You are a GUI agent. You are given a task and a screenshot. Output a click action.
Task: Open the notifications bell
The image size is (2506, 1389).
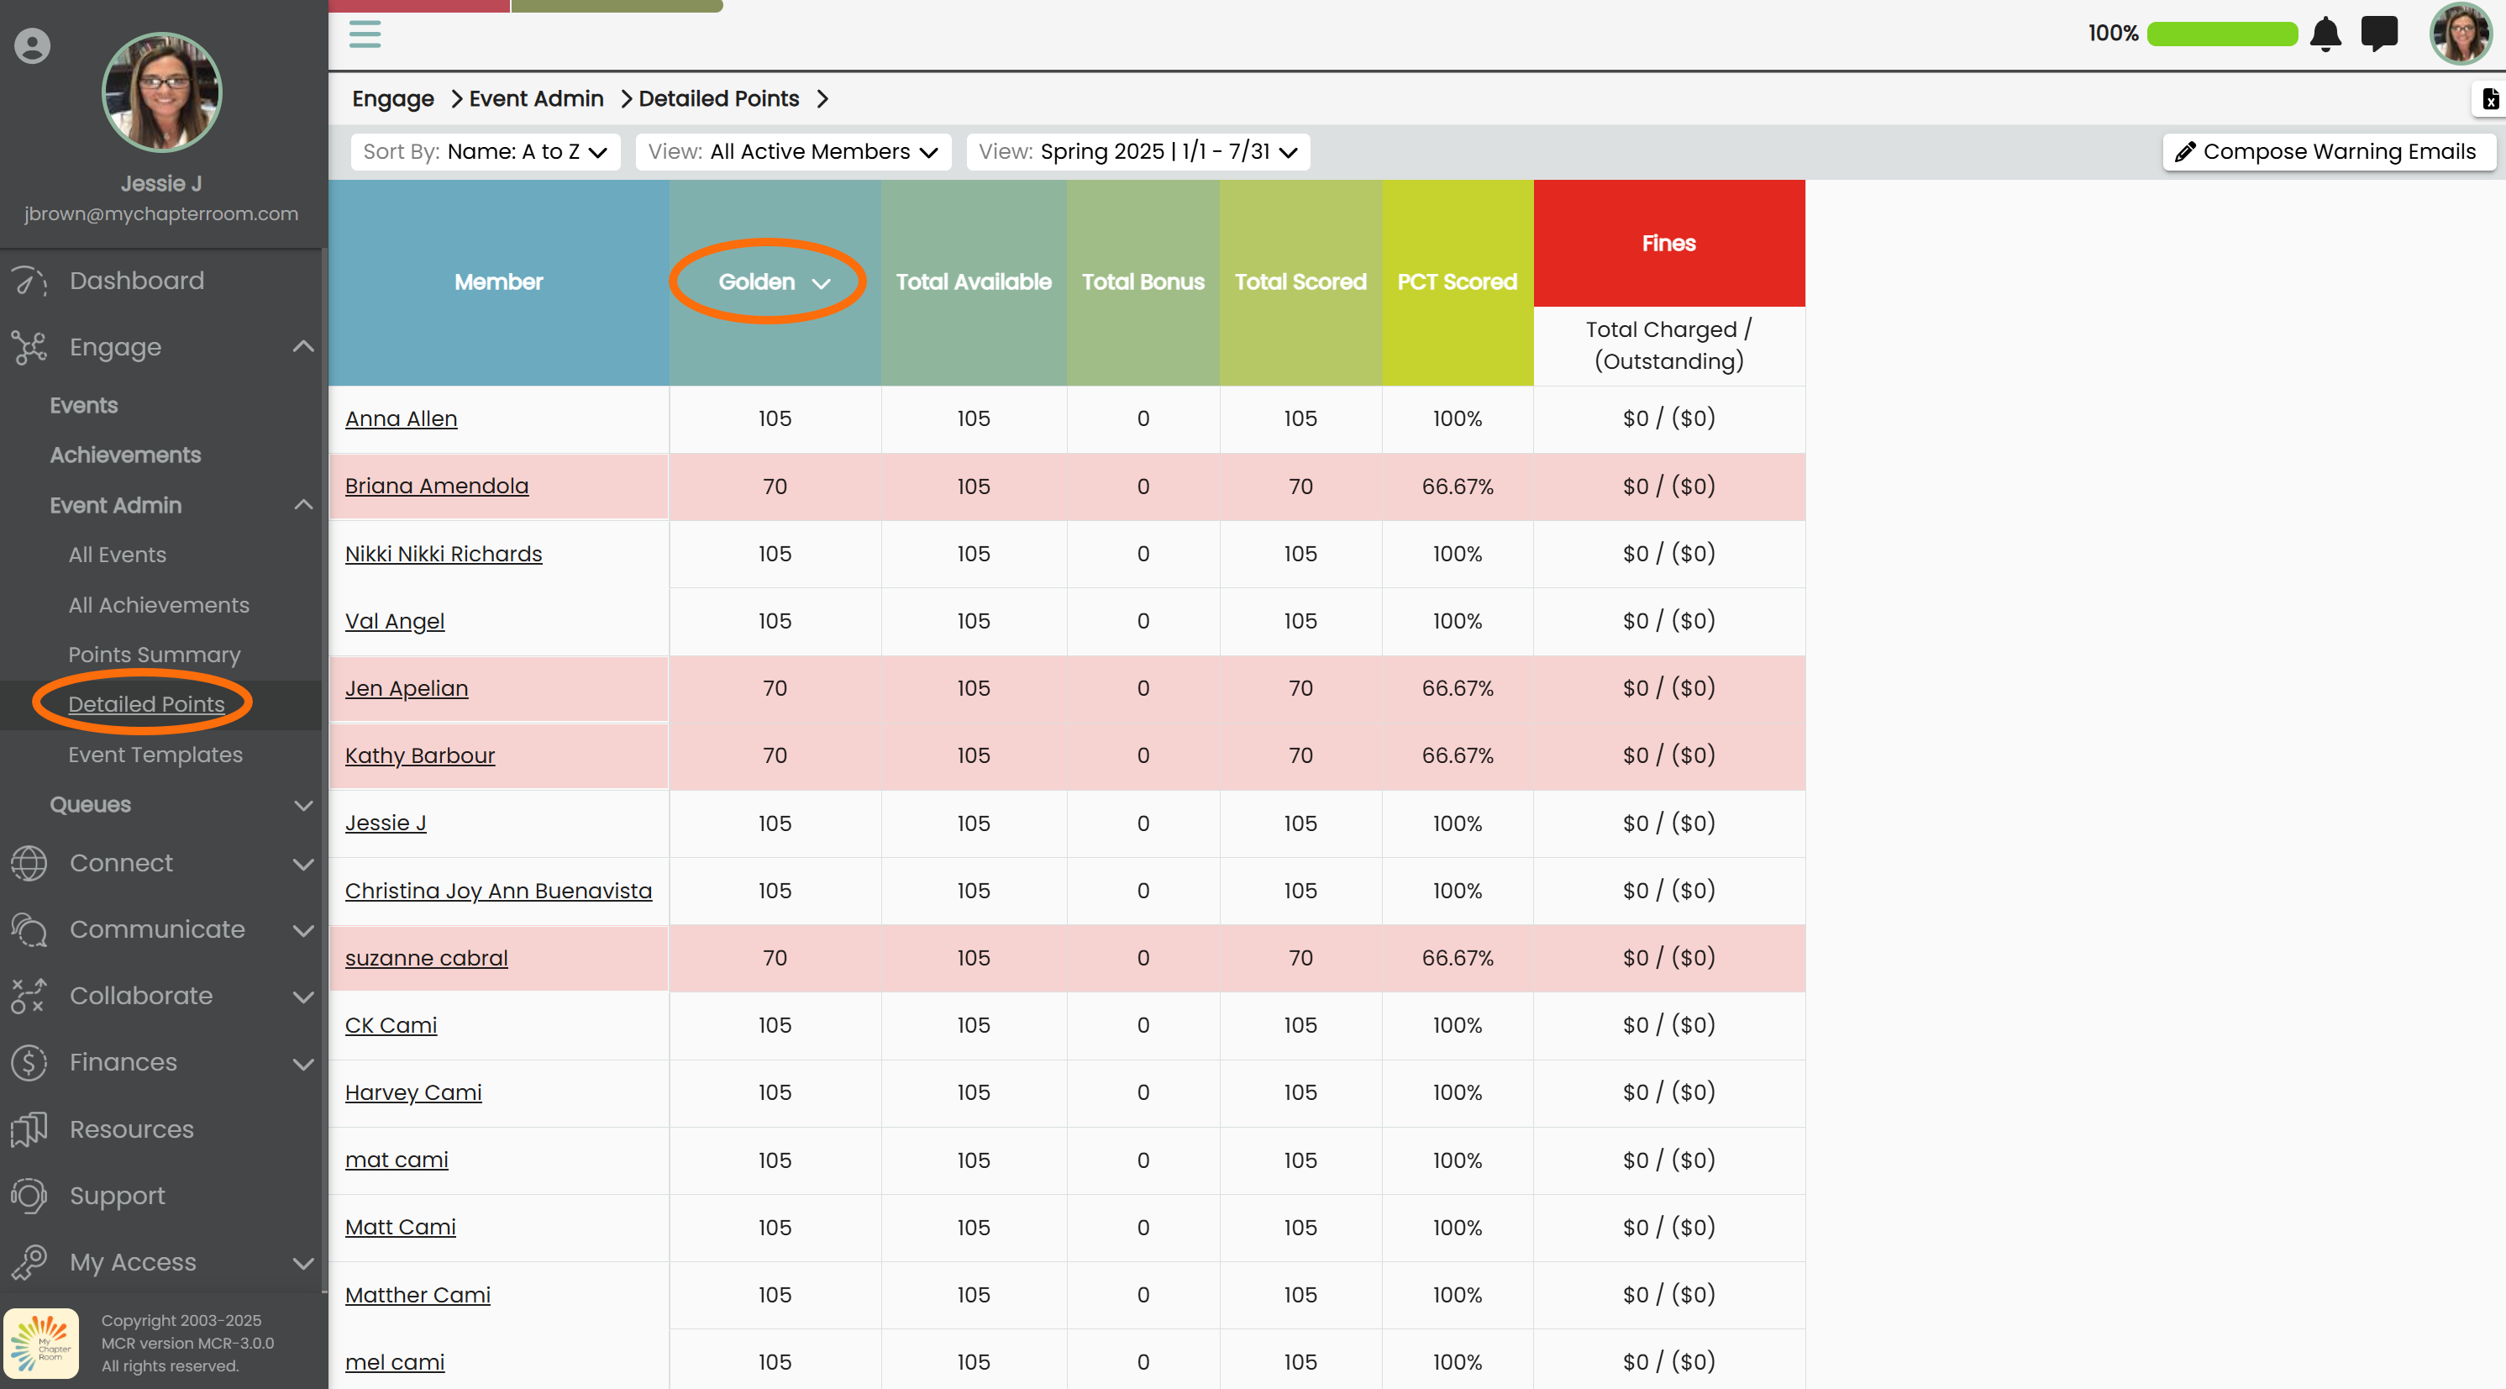(x=2325, y=34)
